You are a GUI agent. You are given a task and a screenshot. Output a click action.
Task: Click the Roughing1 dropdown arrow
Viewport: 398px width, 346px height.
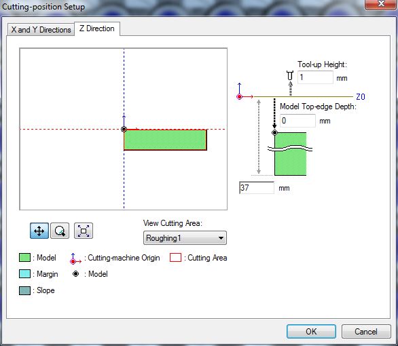click(221, 238)
